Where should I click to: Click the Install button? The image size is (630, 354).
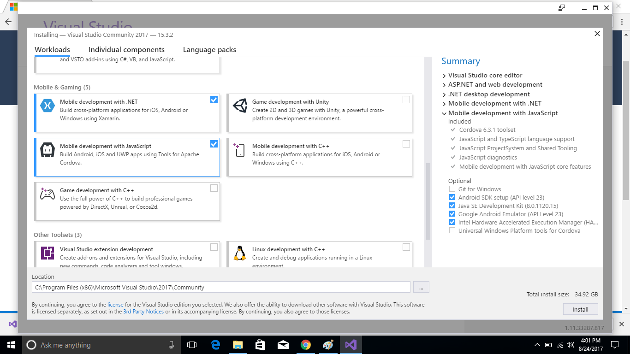point(581,309)
